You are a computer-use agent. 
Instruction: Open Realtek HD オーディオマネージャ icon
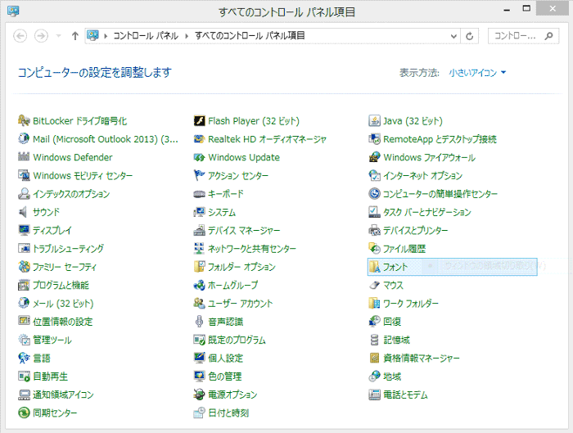(199, 139)
